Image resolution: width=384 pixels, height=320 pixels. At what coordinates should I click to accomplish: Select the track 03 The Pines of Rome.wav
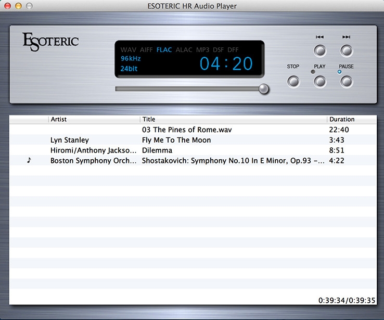[187, 130]
